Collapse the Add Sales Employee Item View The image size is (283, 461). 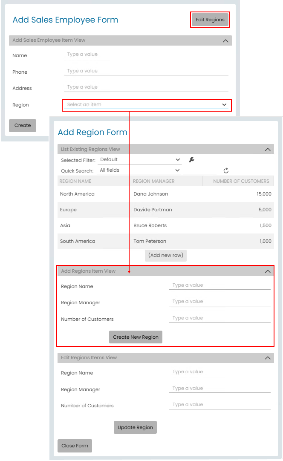click(x=225, y=41)
